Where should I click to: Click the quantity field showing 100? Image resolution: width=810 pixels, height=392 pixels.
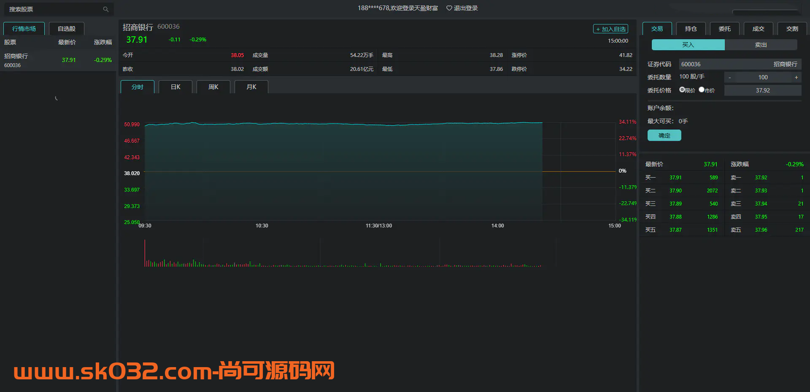pyautogui.click(x=763, y=77)
